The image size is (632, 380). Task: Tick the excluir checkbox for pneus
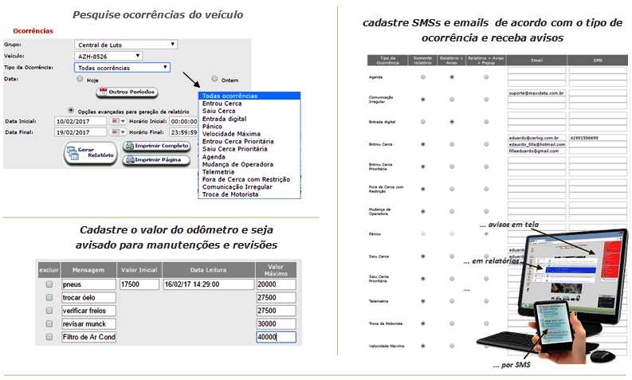coord(49,284)
